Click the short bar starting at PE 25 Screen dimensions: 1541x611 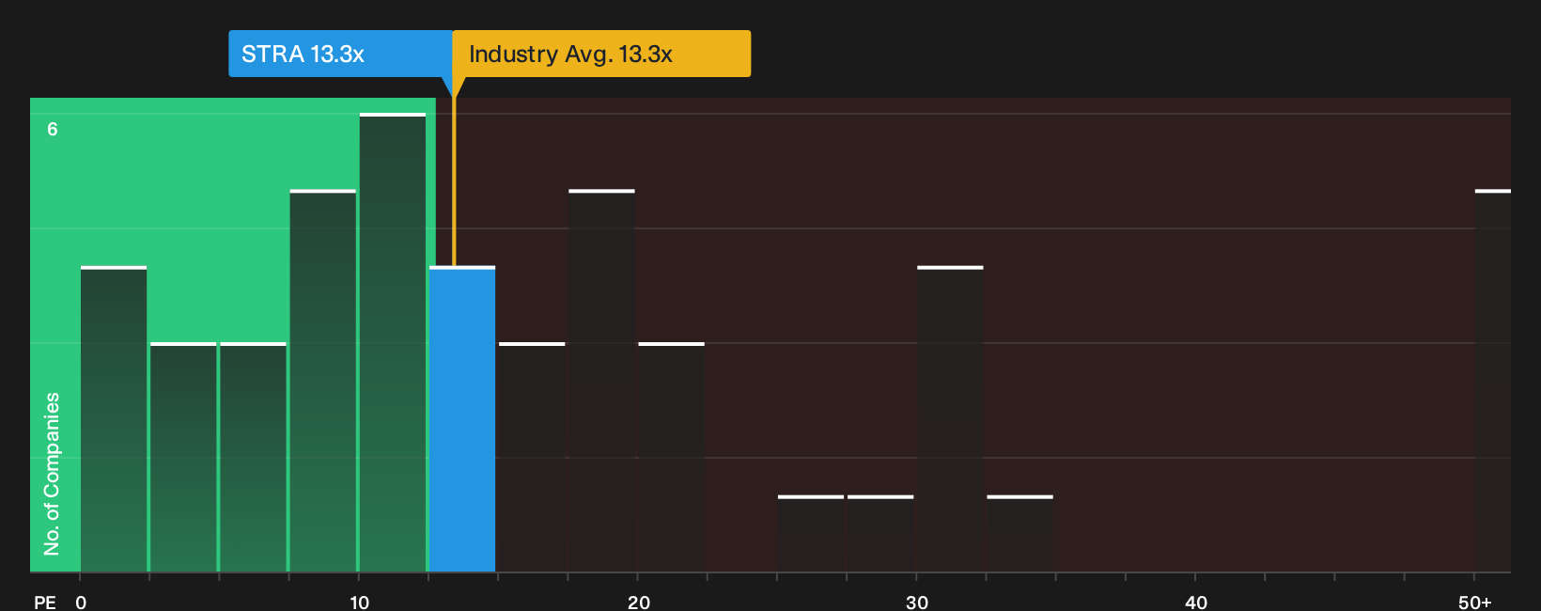point(811,533)
